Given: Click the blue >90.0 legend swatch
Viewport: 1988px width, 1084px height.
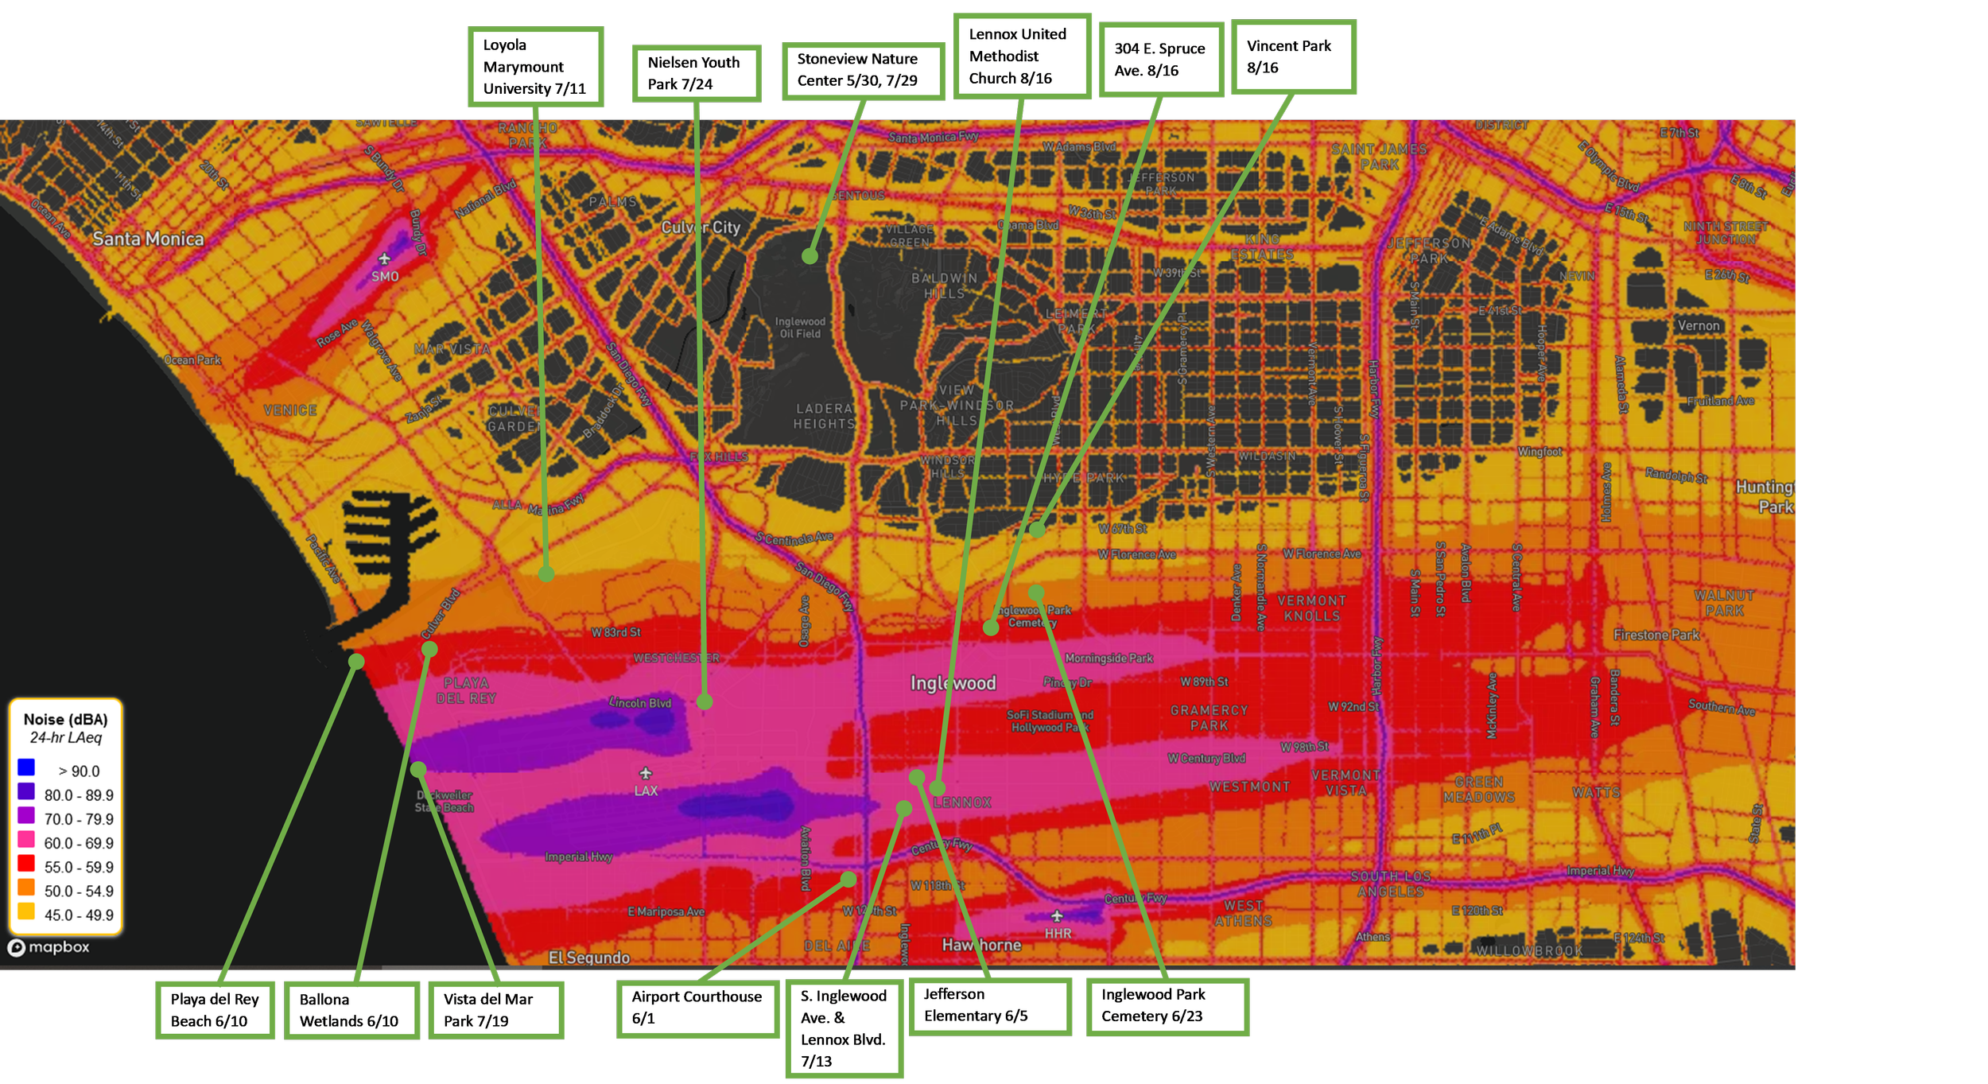Looking at the screenshot, I should click(26, 767).
